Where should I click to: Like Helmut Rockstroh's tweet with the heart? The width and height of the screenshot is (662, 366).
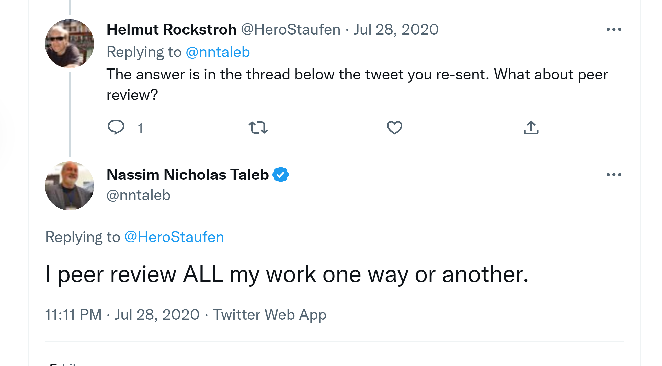[x=394, y=128]
